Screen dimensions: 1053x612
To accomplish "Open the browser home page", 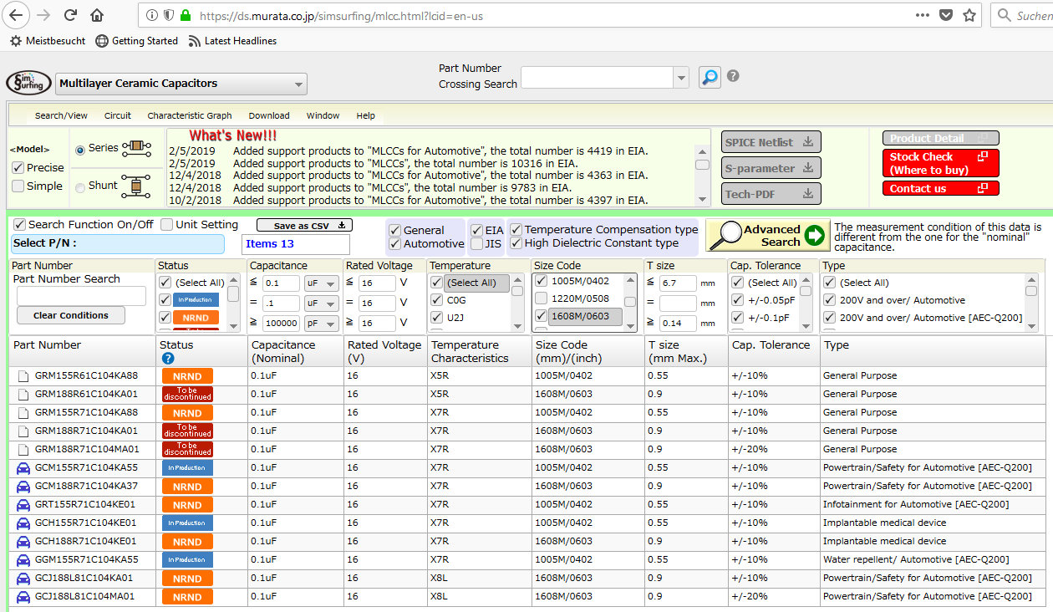I will [x=97, y=15].
